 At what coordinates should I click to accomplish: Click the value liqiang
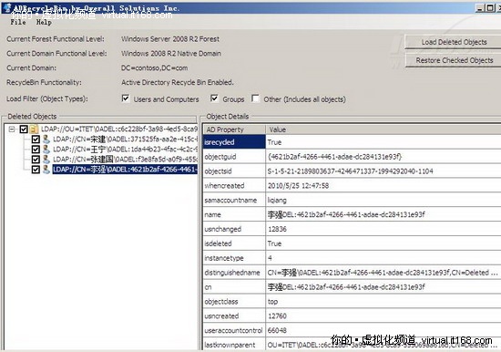[277, 201]
